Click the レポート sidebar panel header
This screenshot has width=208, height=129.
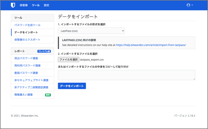tap(32, 51)
